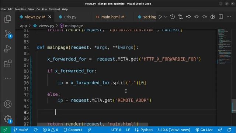Viewport: 236px width, 133px height.
Task: Expand run options dropdown arrow
Action: 165,17
